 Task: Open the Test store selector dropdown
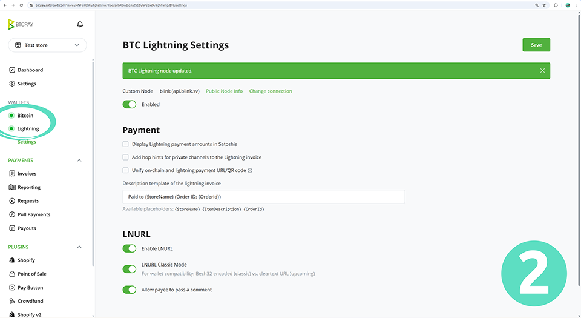point(47,45)
